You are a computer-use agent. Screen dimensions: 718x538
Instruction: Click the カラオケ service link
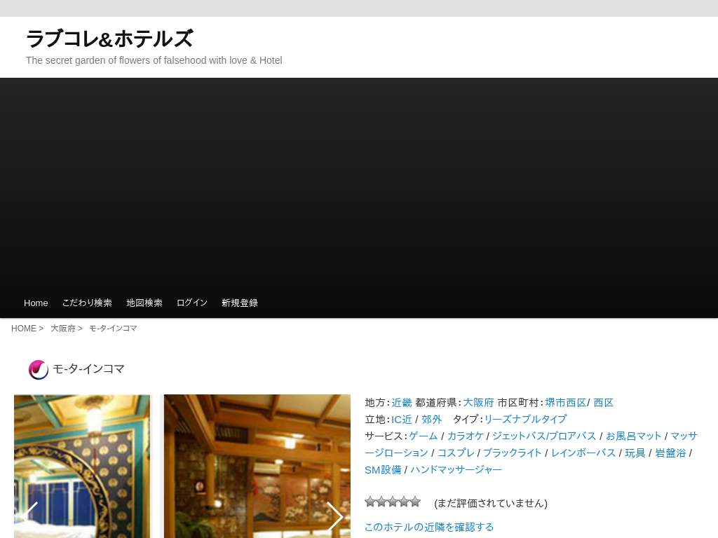[x=466, y=436]
